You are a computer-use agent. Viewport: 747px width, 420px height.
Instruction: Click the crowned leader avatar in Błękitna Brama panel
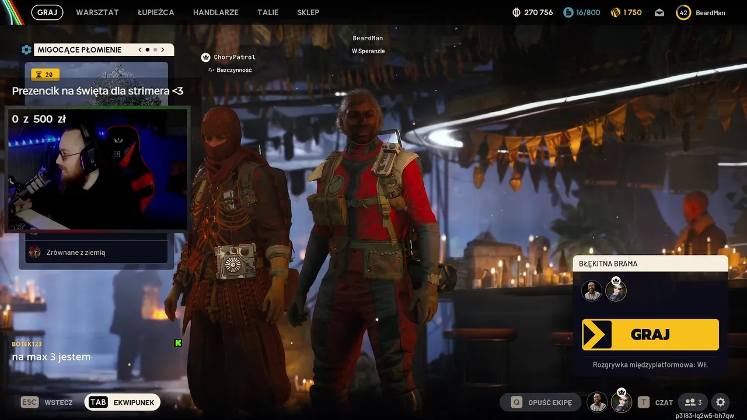coord(616,290)
